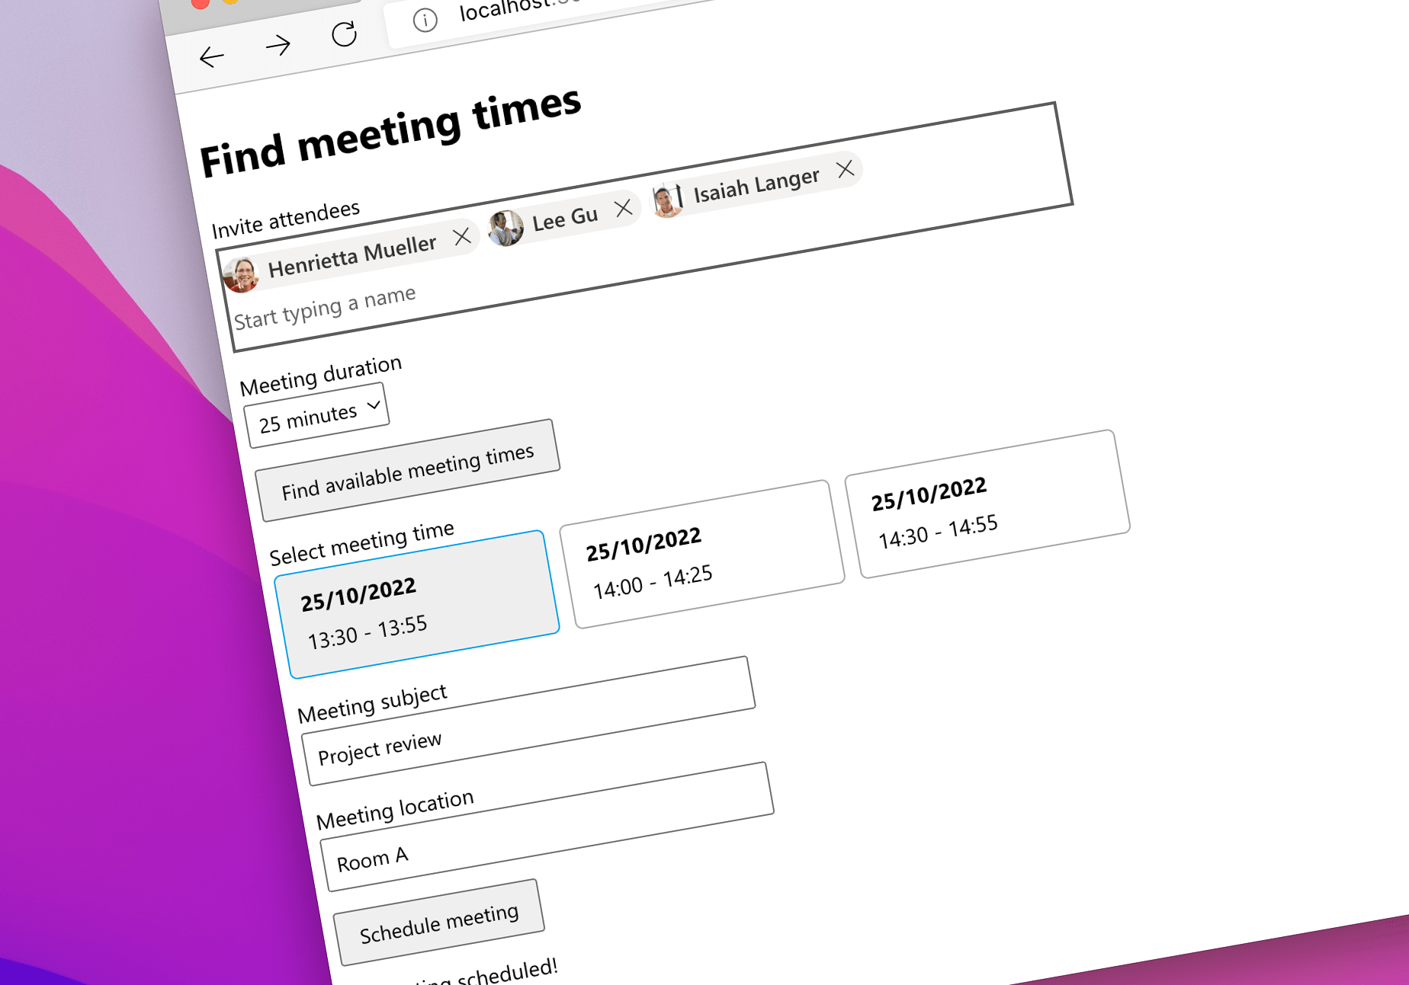This screenshot has height=985, width=1409.
Task: Click Lee Gu's avatar photo
Action: pos(506,228)
